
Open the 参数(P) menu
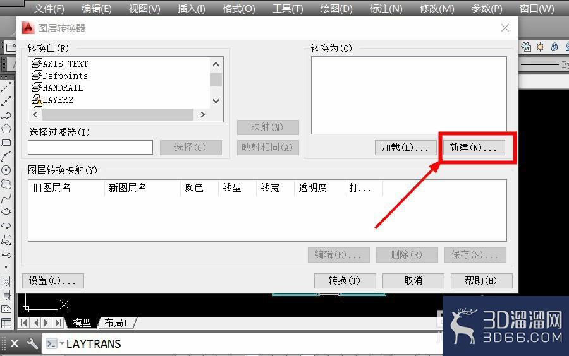tap(487, 8)
